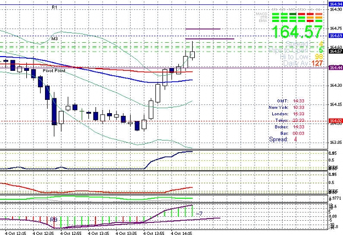Click the -7 value in bottom indicator
Viewport: 343px width, 235px height.
pyautogui.click(x=199, y=214)
